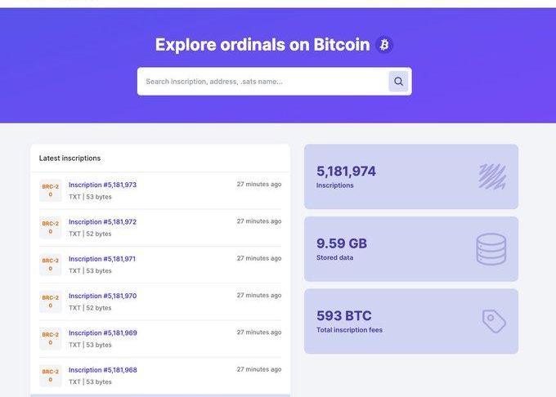Image resolution: width=556 pixels, height=397 pixels.
Task: Open the Inscription #5,181,970 link
Action: [102, 296]
